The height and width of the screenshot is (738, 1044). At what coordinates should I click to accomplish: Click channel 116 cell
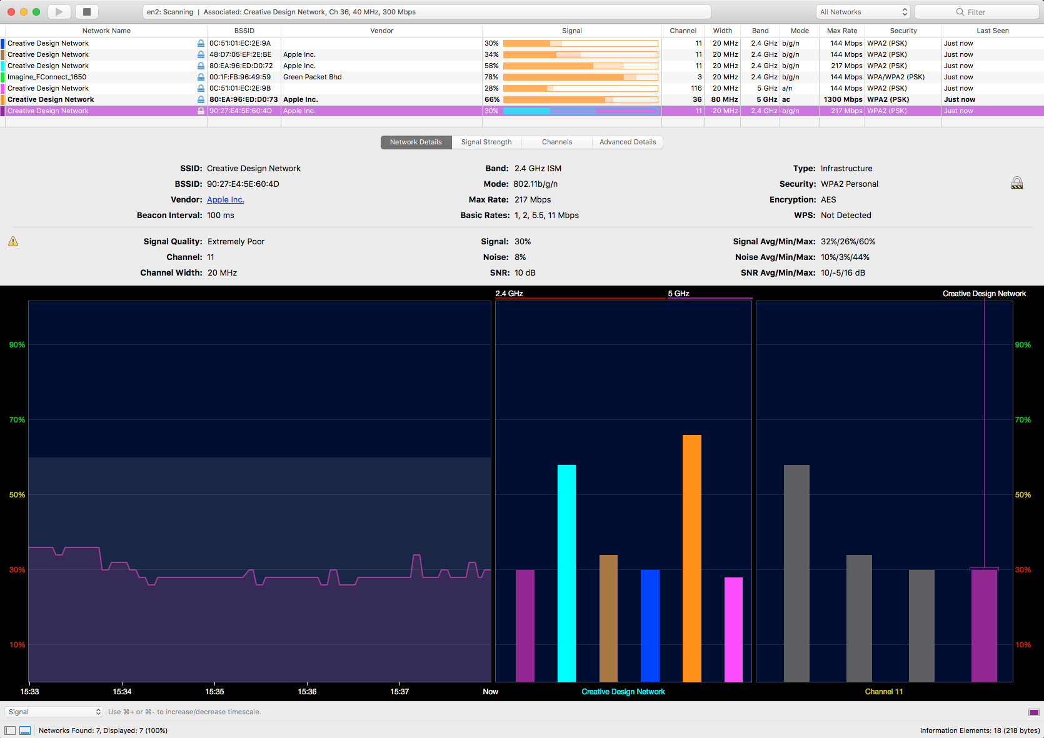(696, 89)
